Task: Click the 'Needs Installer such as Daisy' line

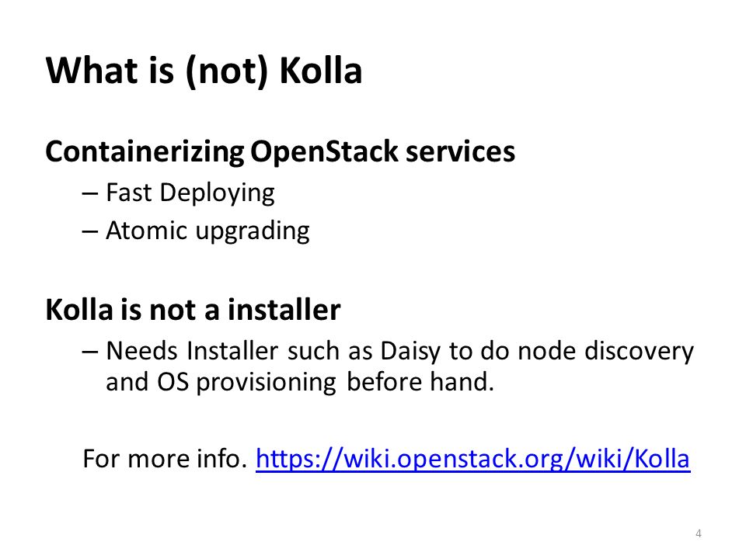Action: click(399, 352)
